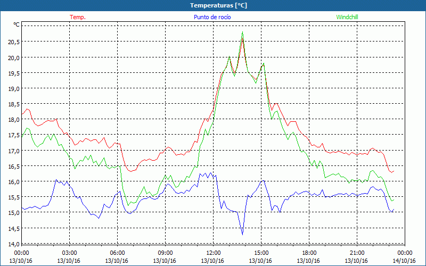
Task: Select the blue 'Punto de rocío' legend label
Action: (x=212, y=17)
